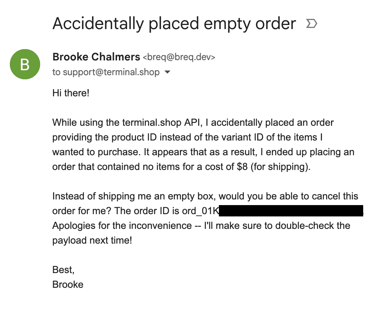The height and width of the screenshot is (315, 381).
Task: Click the "to support@terminal.shop" recipient line
Action: click(106, 72)
